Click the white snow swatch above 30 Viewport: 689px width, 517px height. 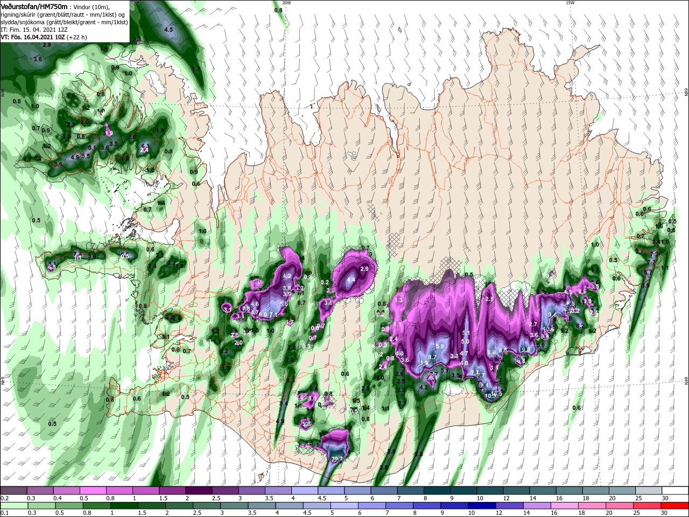pos(674,490)
